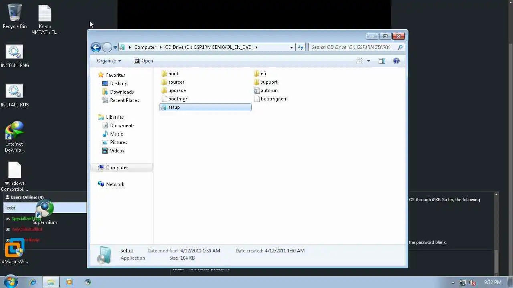Click the setup large icon in details pane
This screenshot has height=288, width=513.
[104, 254]
